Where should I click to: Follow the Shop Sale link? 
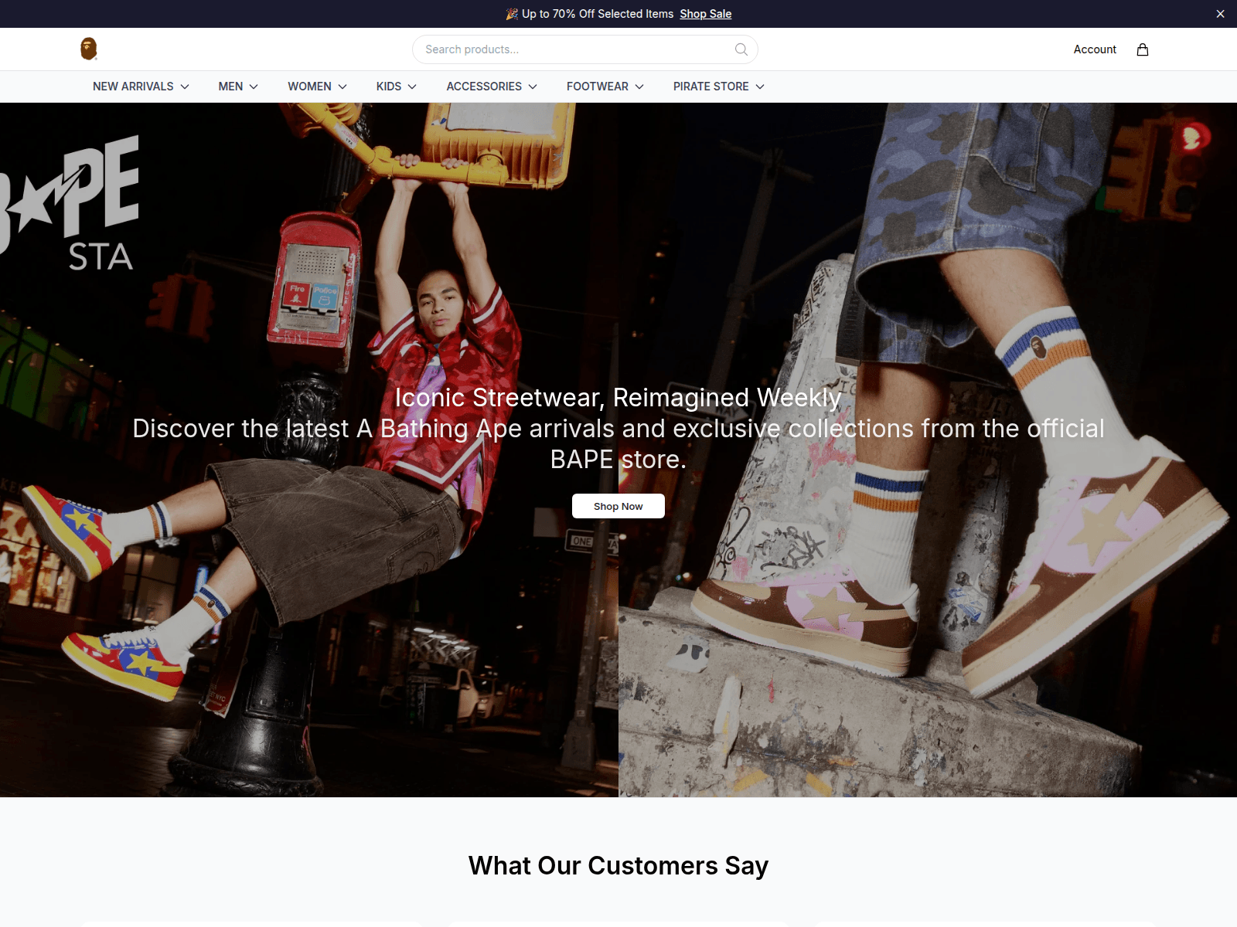pos(706,14)
